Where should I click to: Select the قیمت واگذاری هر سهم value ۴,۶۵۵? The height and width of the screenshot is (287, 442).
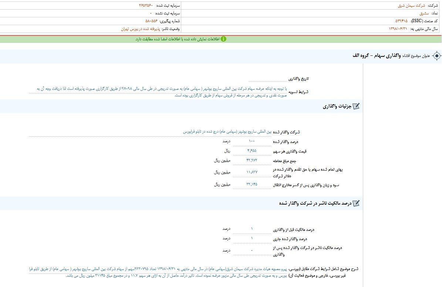pyautogui.click(x=252, y=151)
